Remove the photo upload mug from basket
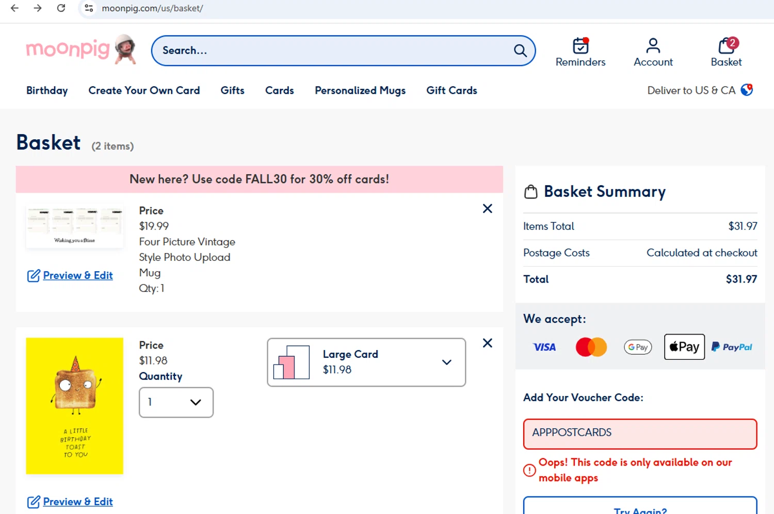Image resolution: width=774 pixels, height=514 pixels. click(x=487, y=209)
